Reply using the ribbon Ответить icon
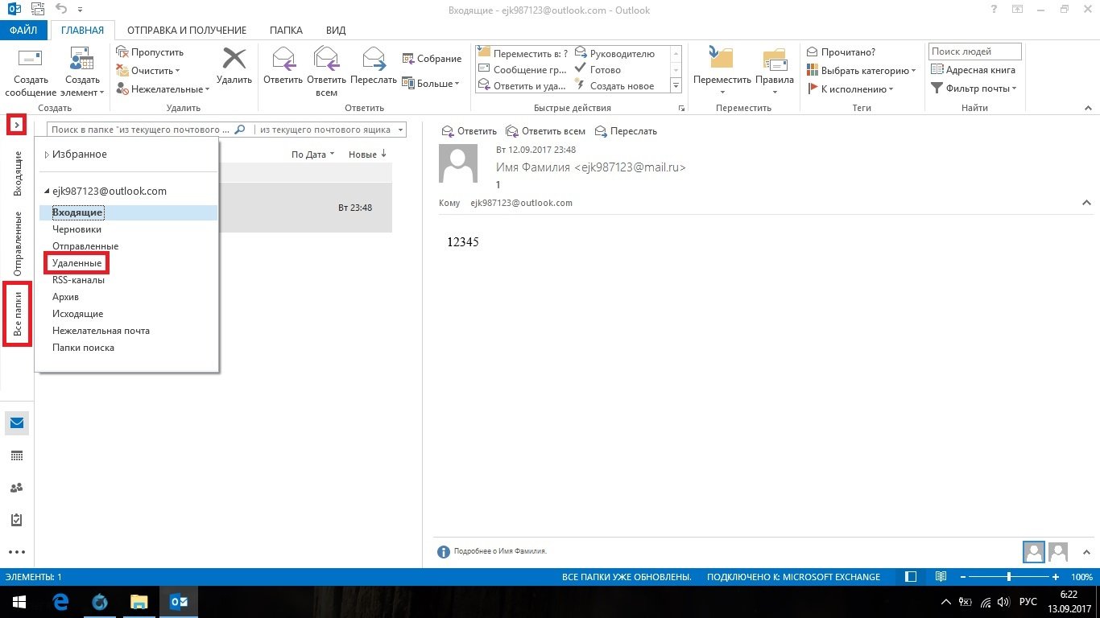 283,66
